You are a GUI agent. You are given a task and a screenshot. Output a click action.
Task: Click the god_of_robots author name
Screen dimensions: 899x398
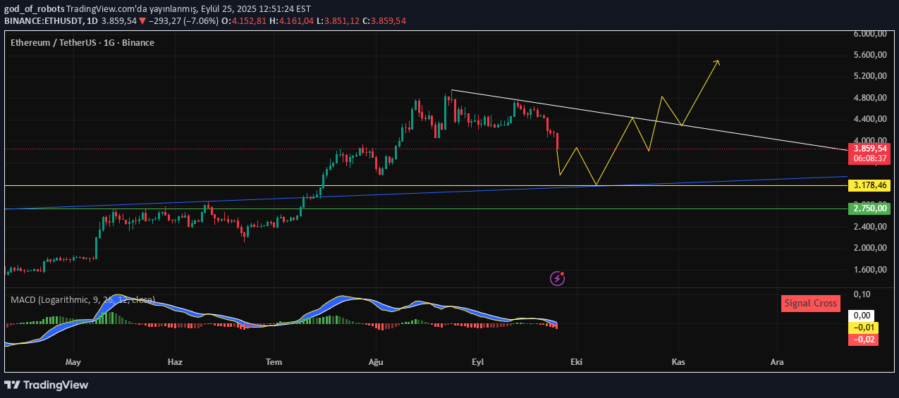coord(34,9)
